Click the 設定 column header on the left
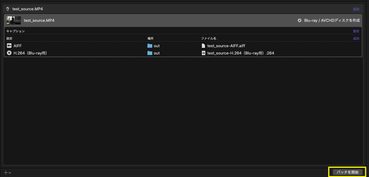Image resolution: width=369 pixels, height=177 pixels. (x=9, y=38)
